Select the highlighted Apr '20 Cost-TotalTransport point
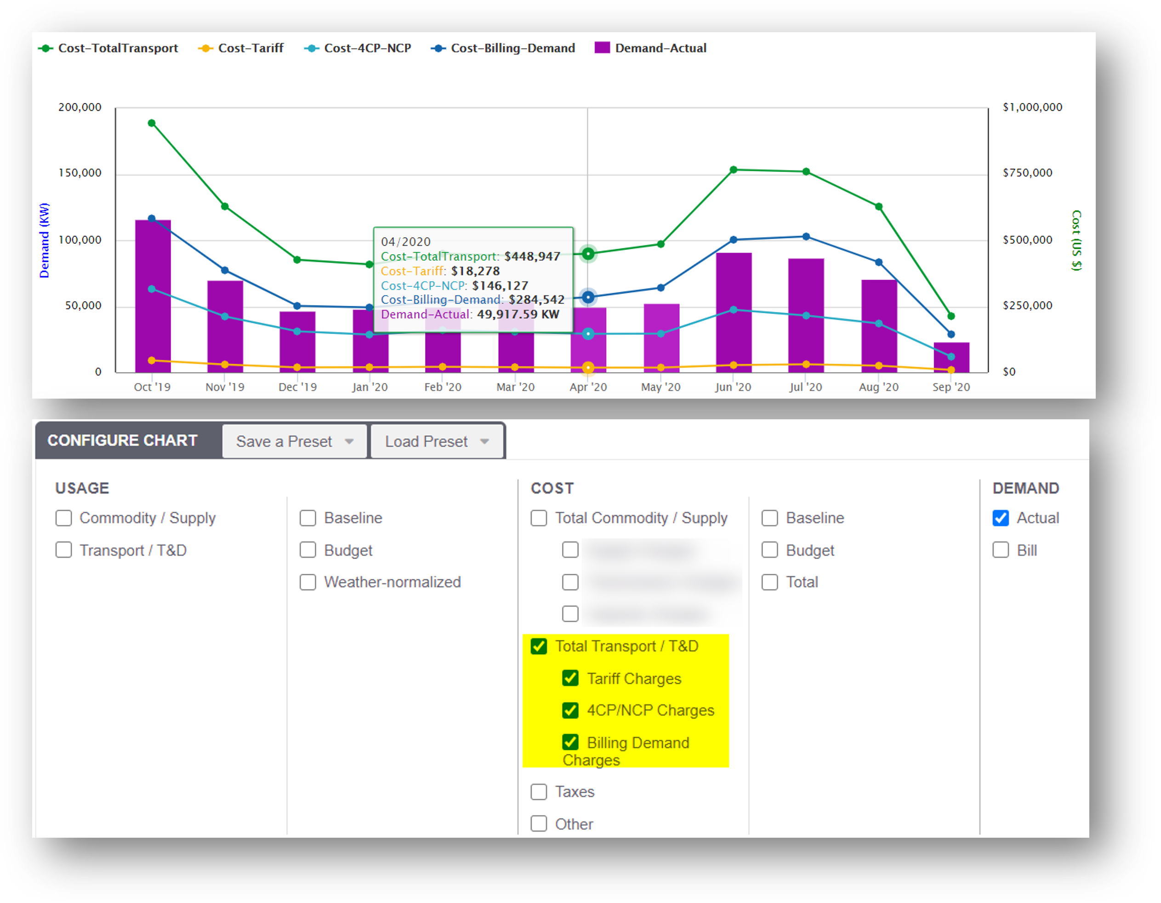1161x903 pixels. click(588, 254)
